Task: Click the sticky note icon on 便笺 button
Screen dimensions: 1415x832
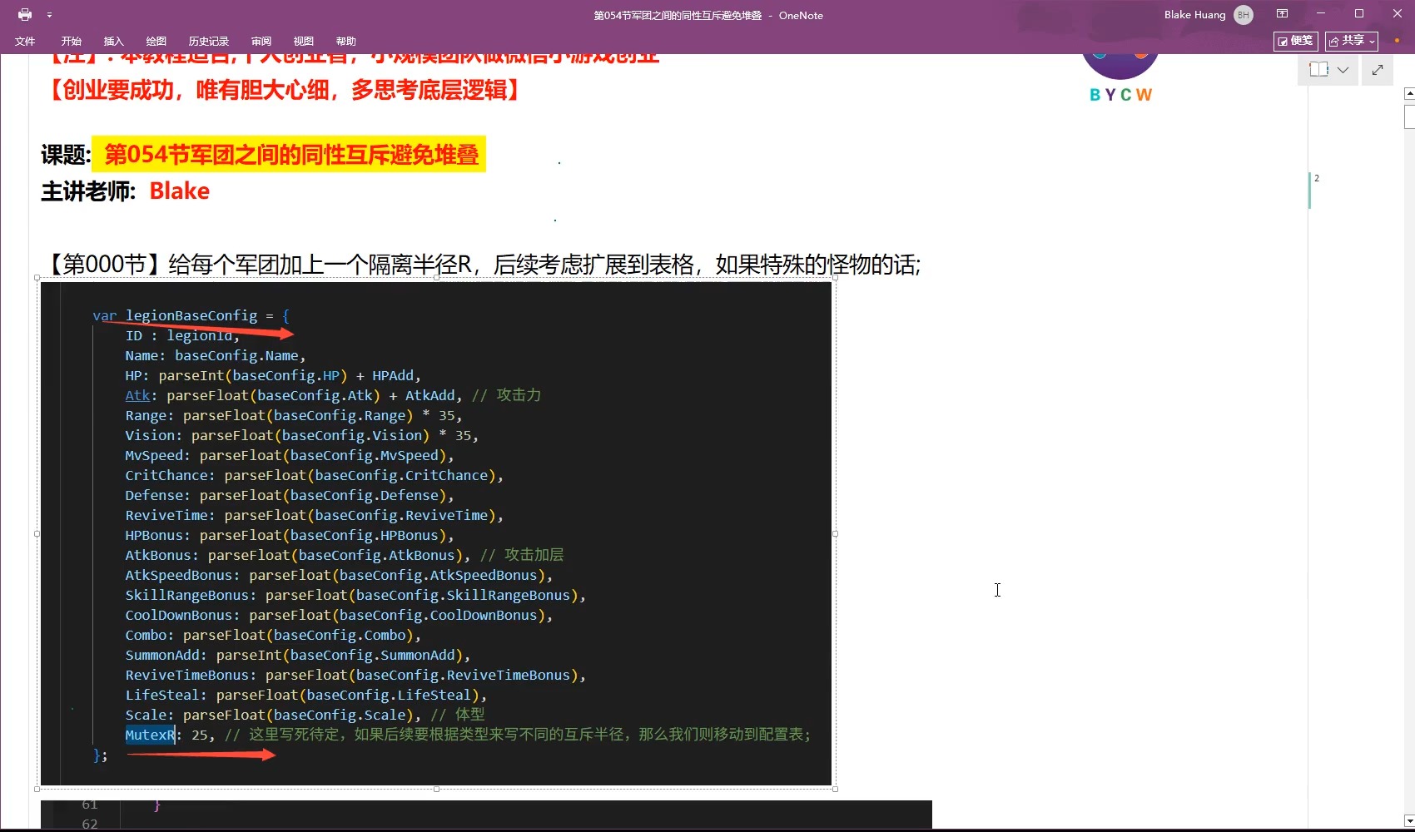Action: [x=1283, y=41]
